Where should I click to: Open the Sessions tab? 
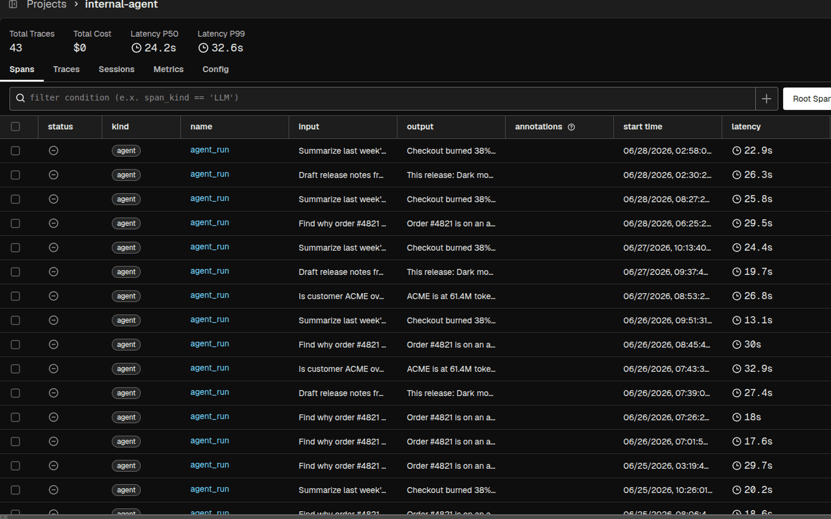point(116,69)
